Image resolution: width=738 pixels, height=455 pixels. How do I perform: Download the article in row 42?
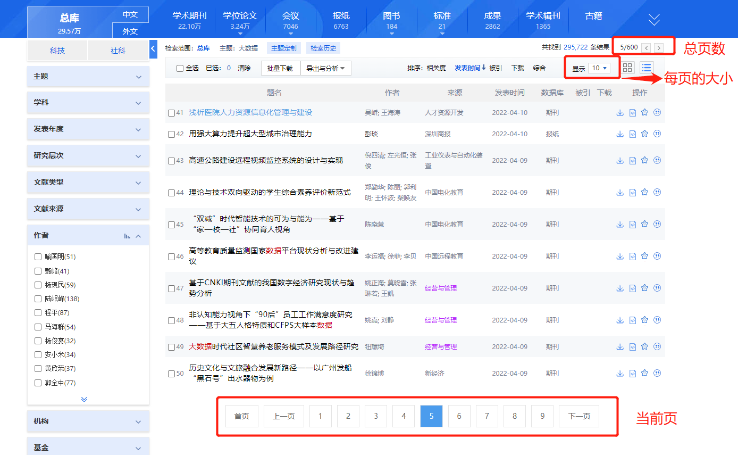coord(620,134)
